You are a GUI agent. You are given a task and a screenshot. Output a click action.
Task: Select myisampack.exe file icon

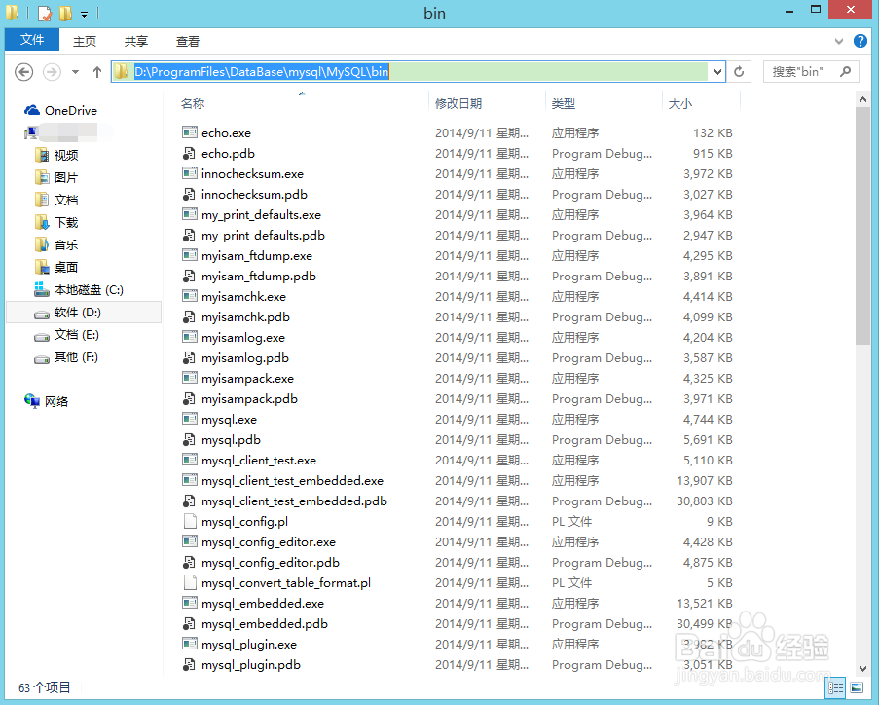(x=190, y=379)
